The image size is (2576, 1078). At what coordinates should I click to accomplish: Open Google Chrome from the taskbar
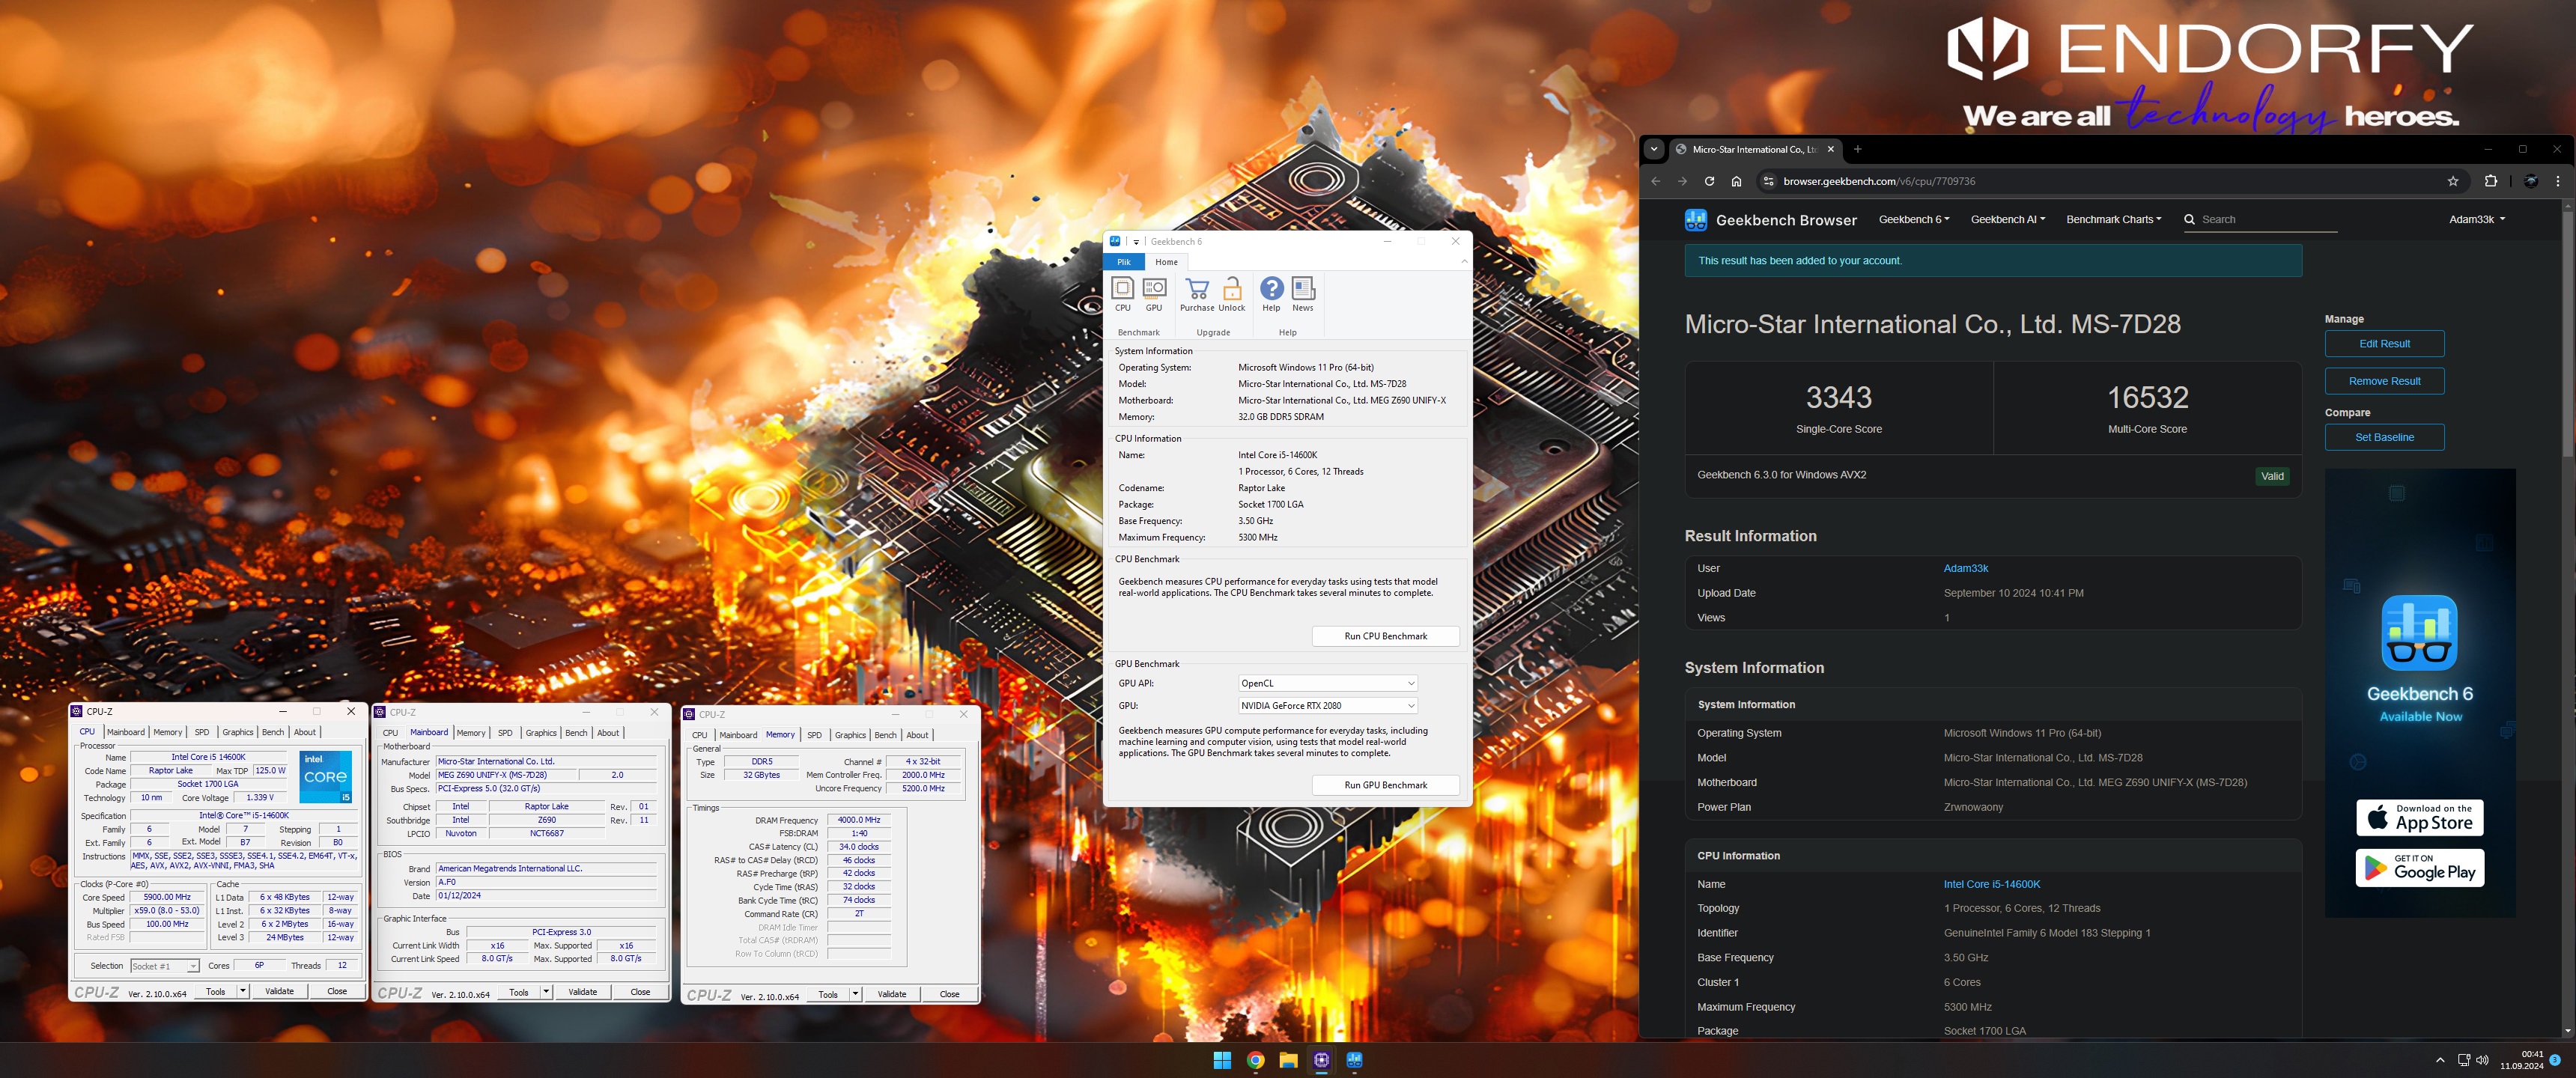coord(1255,1060)
